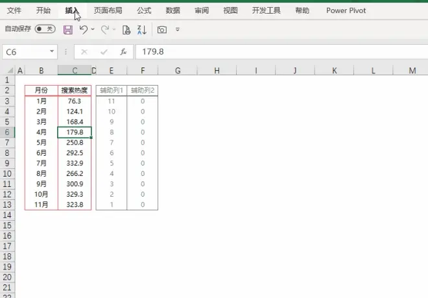Click the 辅助列1 header cell
This screenshot has width=428, height=298.
[x=112, y=90]
